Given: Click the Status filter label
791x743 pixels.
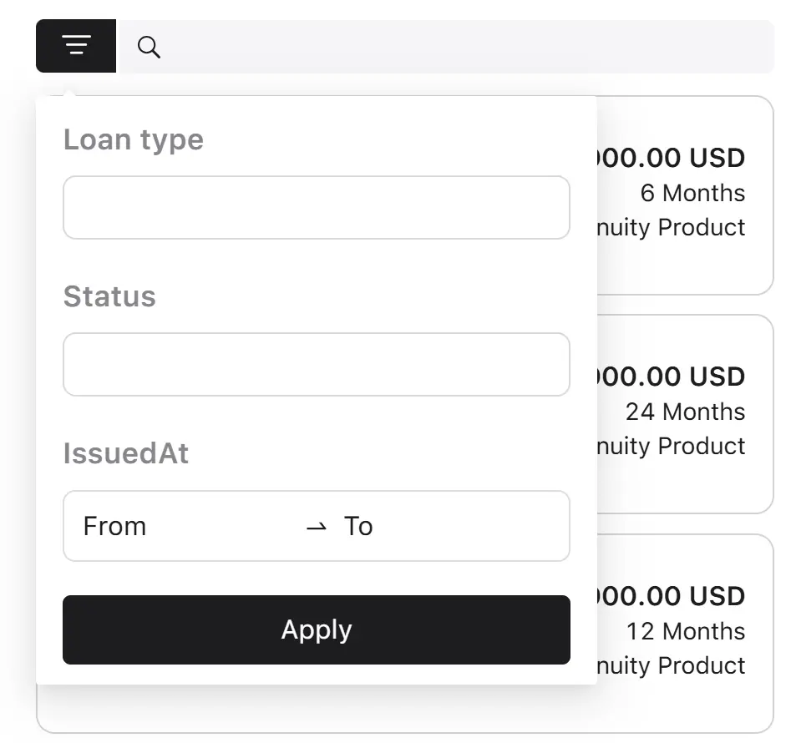Looking at the screenshot, I should click(x=109, y=296).
